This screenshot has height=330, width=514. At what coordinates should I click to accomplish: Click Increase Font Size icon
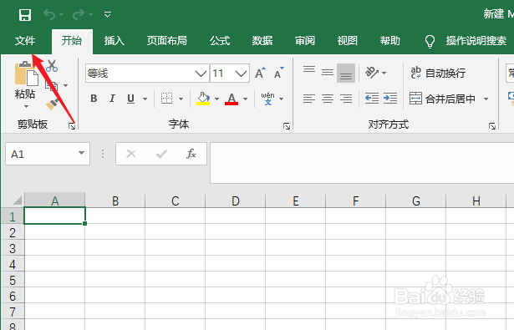pos(260,73)
